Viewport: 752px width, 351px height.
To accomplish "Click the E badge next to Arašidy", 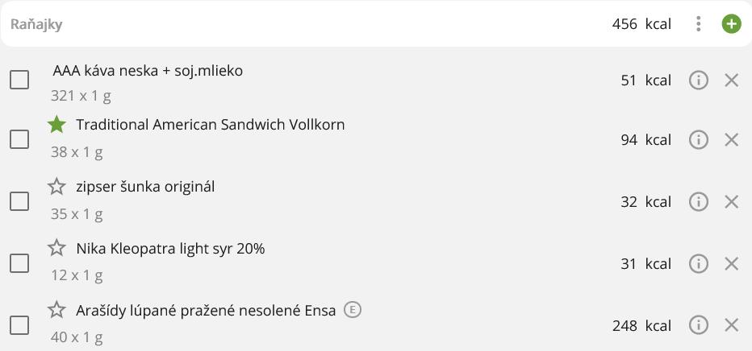I will click(x=352, y=309).
